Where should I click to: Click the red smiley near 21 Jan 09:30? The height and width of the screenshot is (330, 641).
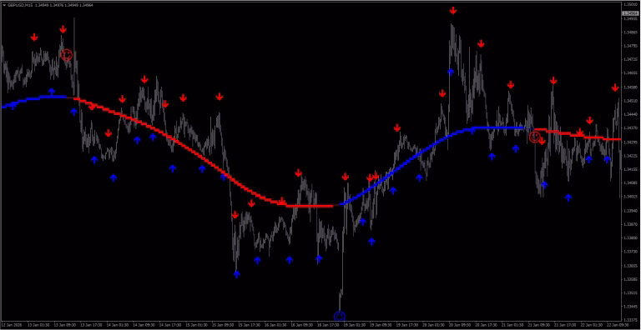pos(535,137)
